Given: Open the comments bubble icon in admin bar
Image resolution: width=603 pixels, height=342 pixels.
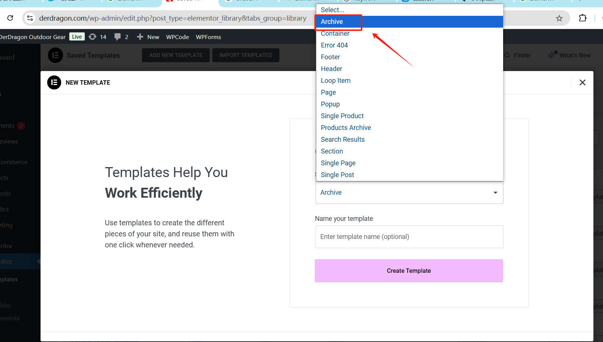Looking at the screenshot, I should tap(118, 37).
